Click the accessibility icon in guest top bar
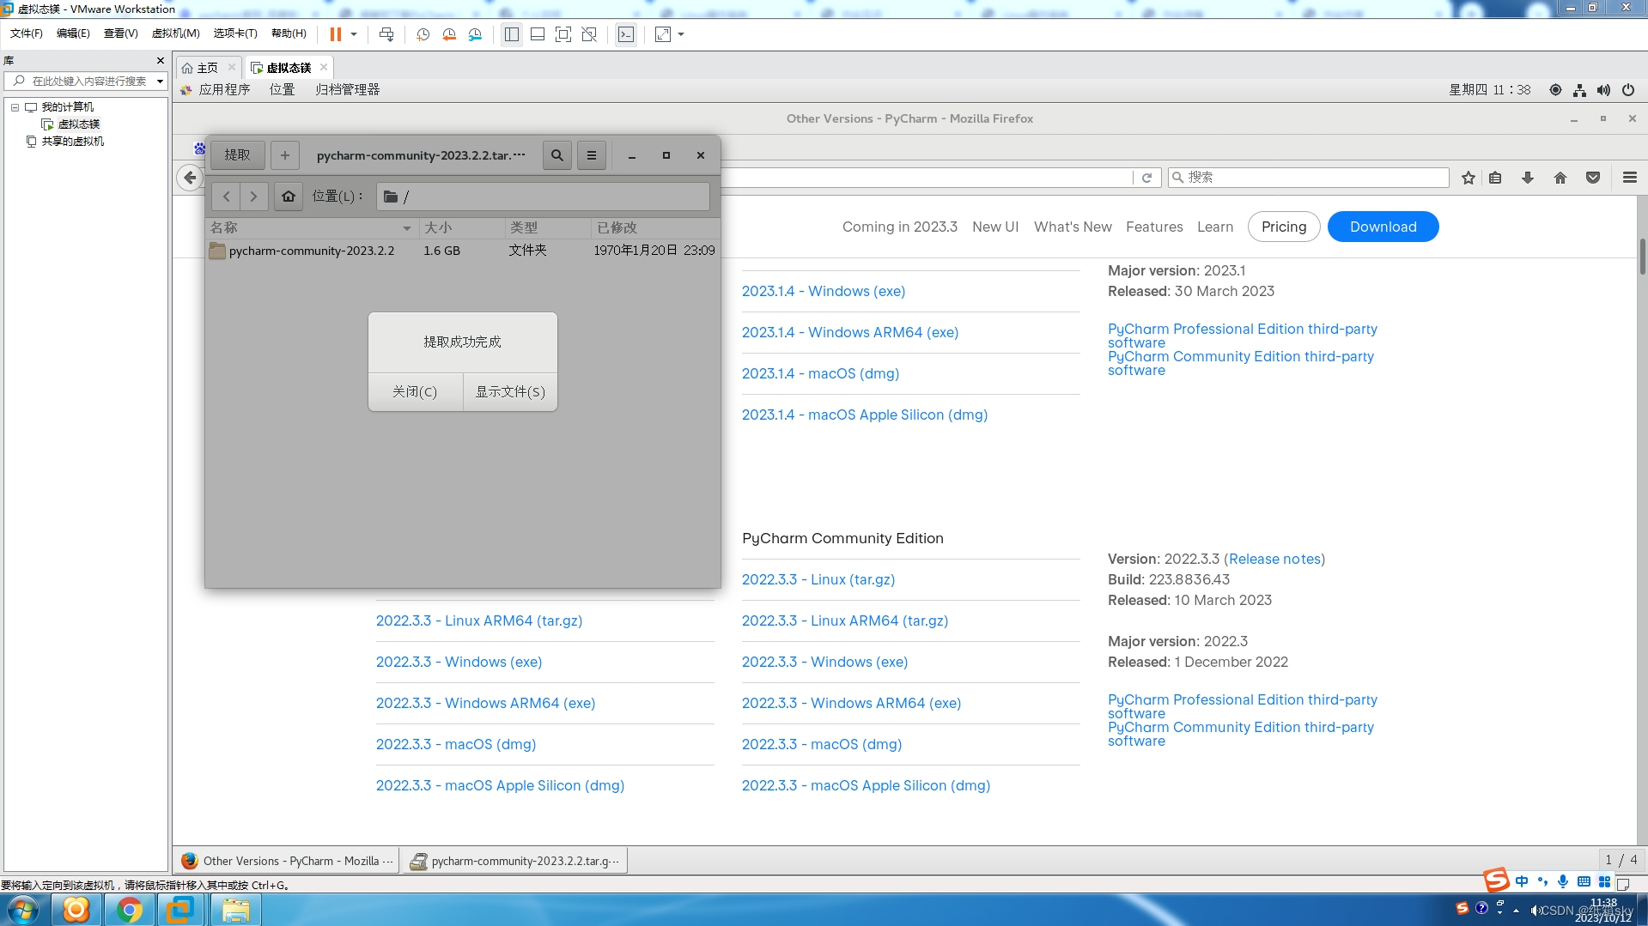The image size is (1648, 926). click(x=1555, y=90)
